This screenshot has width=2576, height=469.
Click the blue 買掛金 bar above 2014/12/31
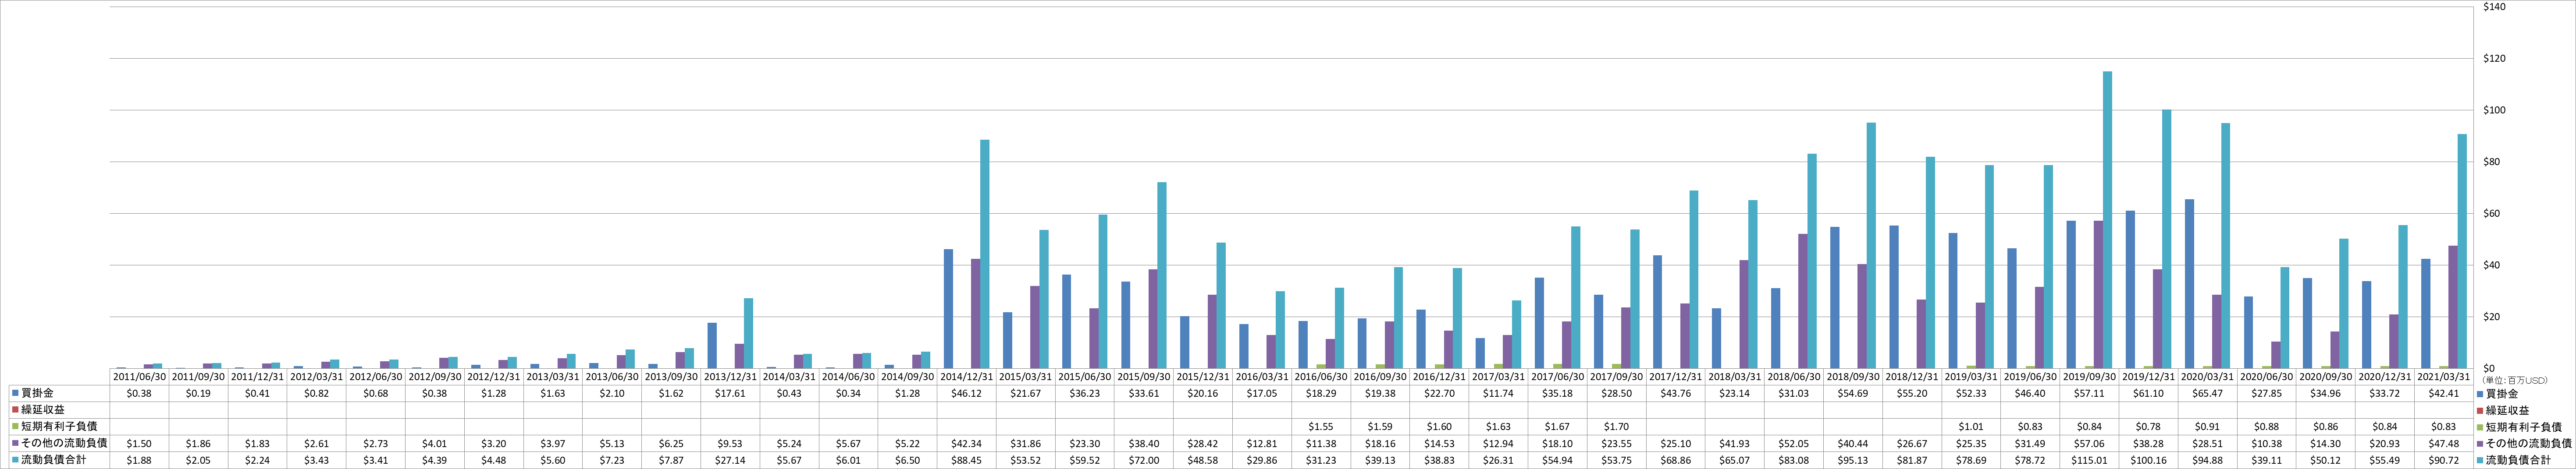coord(948,308)
